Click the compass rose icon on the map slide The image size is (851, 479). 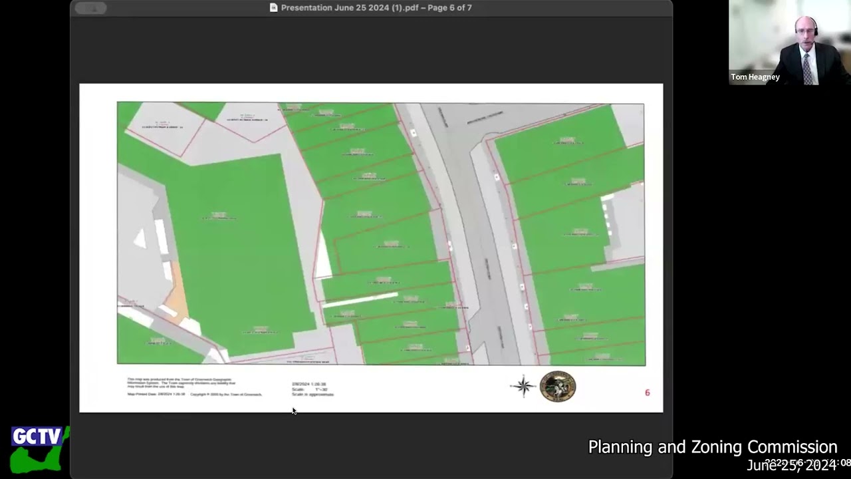(x=523, y=387)
